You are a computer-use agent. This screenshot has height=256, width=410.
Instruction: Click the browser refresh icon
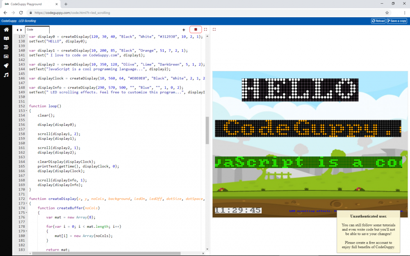(x=21, y=13)
